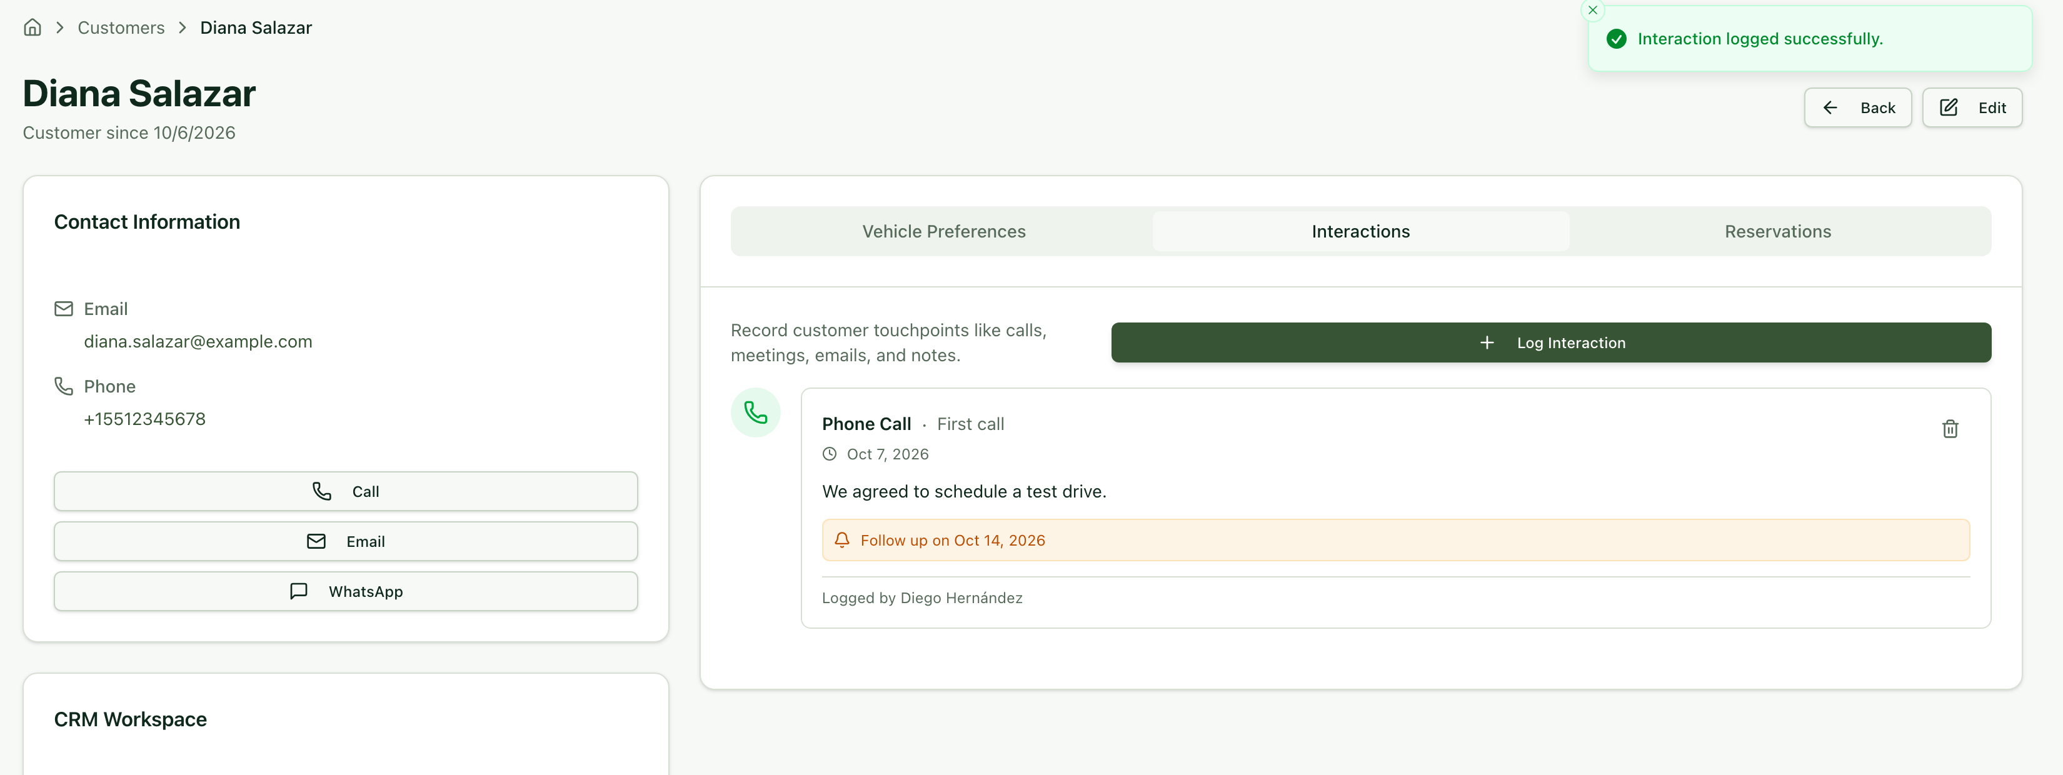
Task: Click the phone icon beside Phone label
Action: pyautogui.click(x=63, y=387)
